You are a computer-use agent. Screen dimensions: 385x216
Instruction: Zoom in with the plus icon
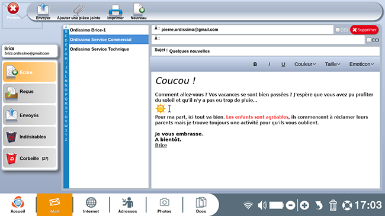point(304,205)
